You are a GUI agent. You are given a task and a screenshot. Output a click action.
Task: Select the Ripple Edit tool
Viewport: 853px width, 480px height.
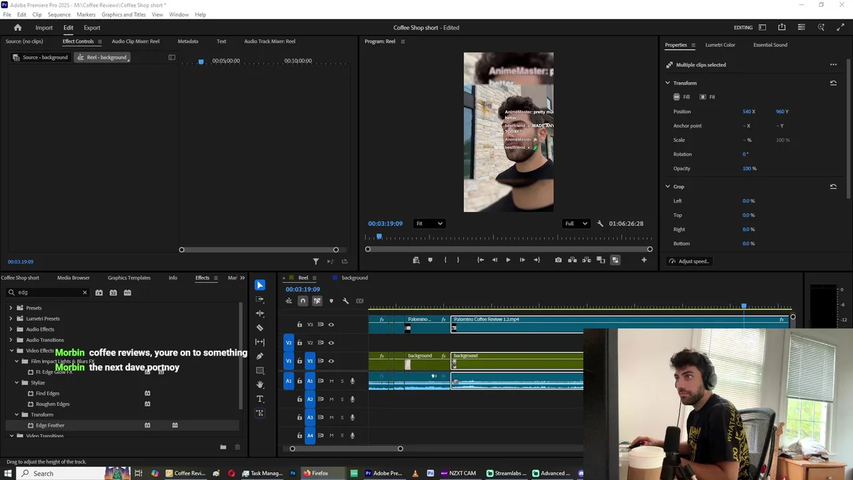click(x=260, y=313)
